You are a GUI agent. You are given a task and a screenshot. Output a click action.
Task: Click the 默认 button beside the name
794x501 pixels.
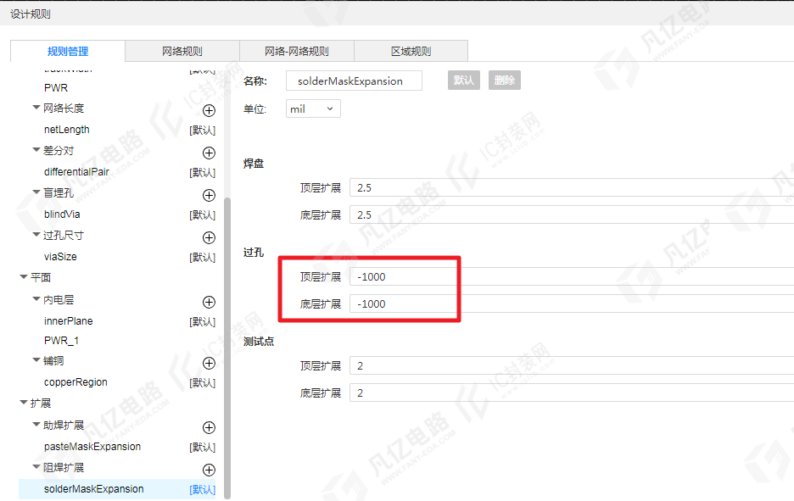point(464,81)
